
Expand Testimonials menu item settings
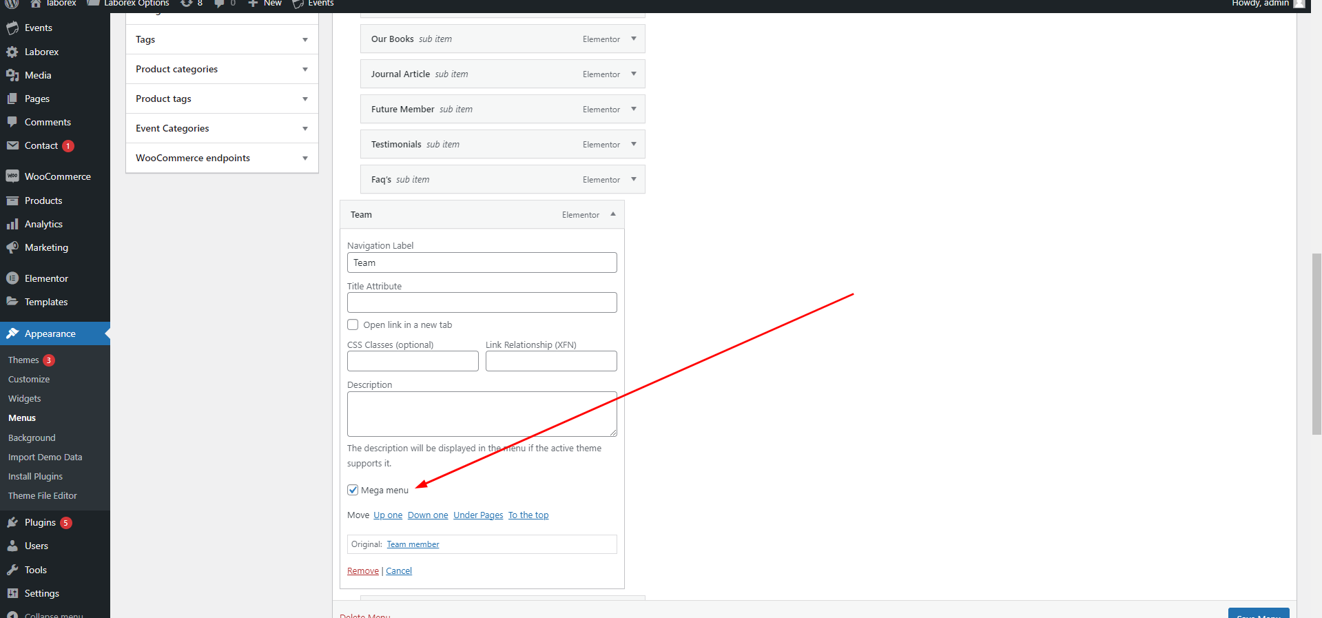634,144
